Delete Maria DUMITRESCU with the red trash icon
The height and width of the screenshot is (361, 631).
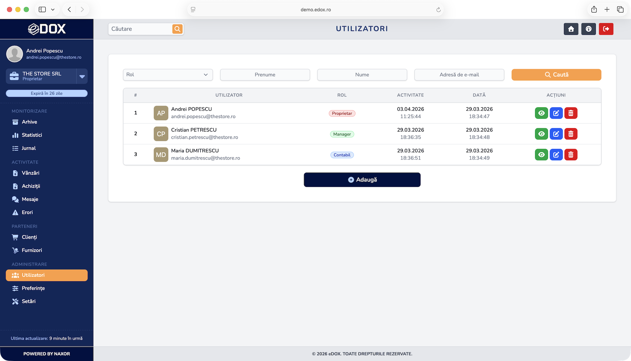coord(571,155)
